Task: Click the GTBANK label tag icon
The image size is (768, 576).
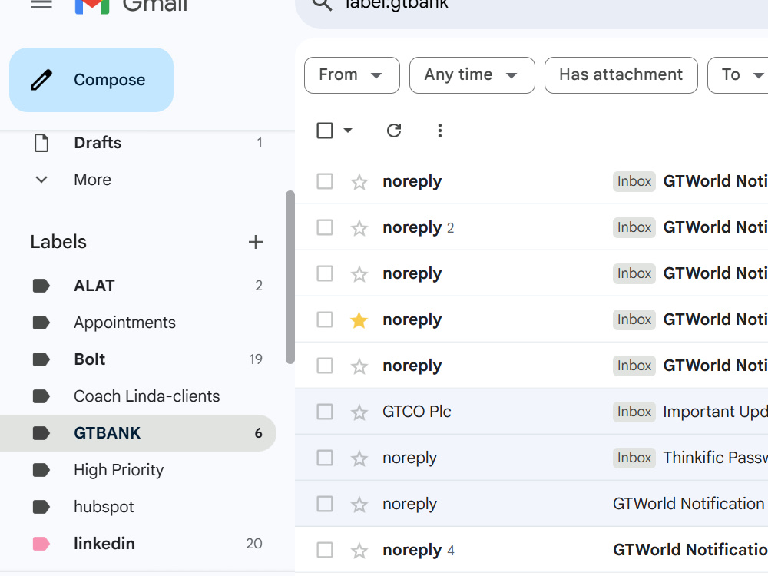Action: tap(41, 433)
